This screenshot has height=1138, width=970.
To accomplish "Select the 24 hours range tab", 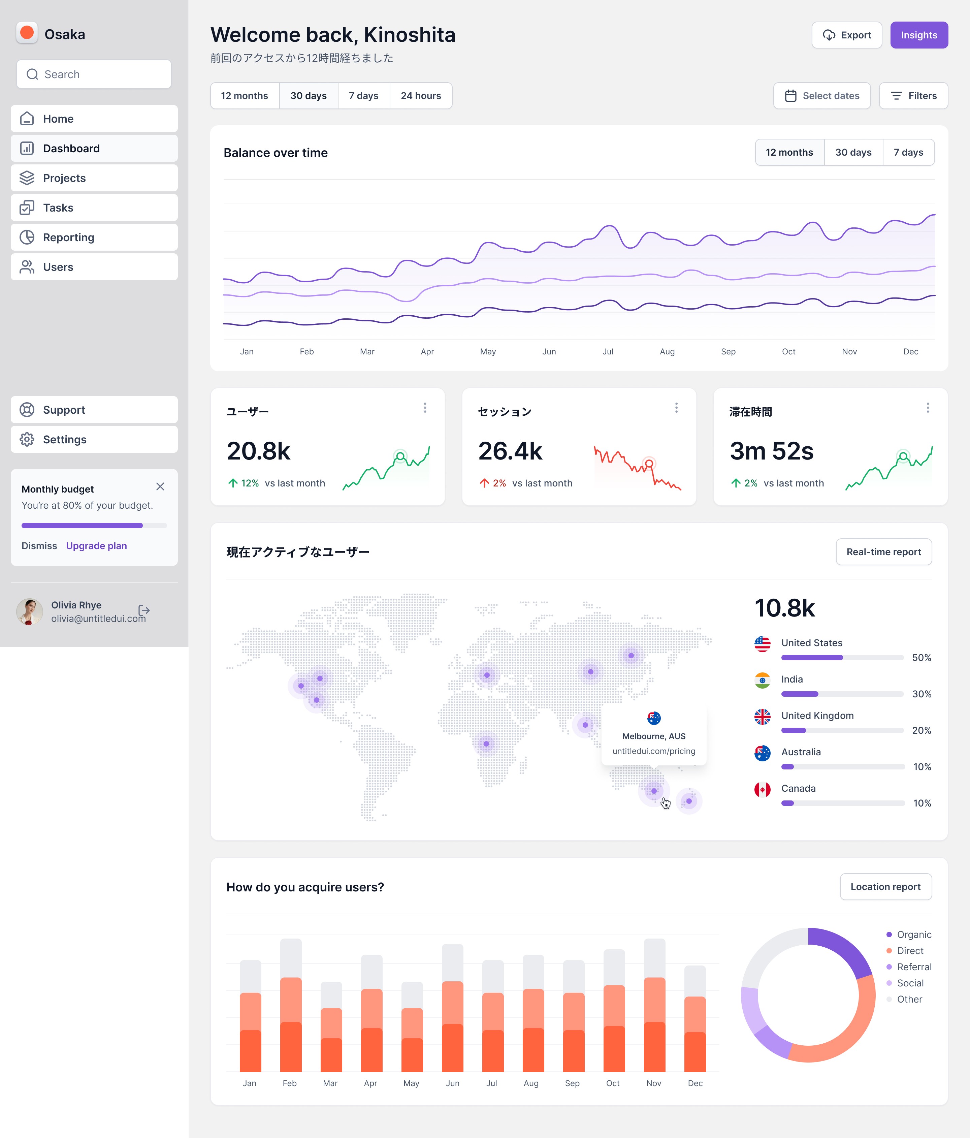I will pyautogui.click(x=420, y=96).
